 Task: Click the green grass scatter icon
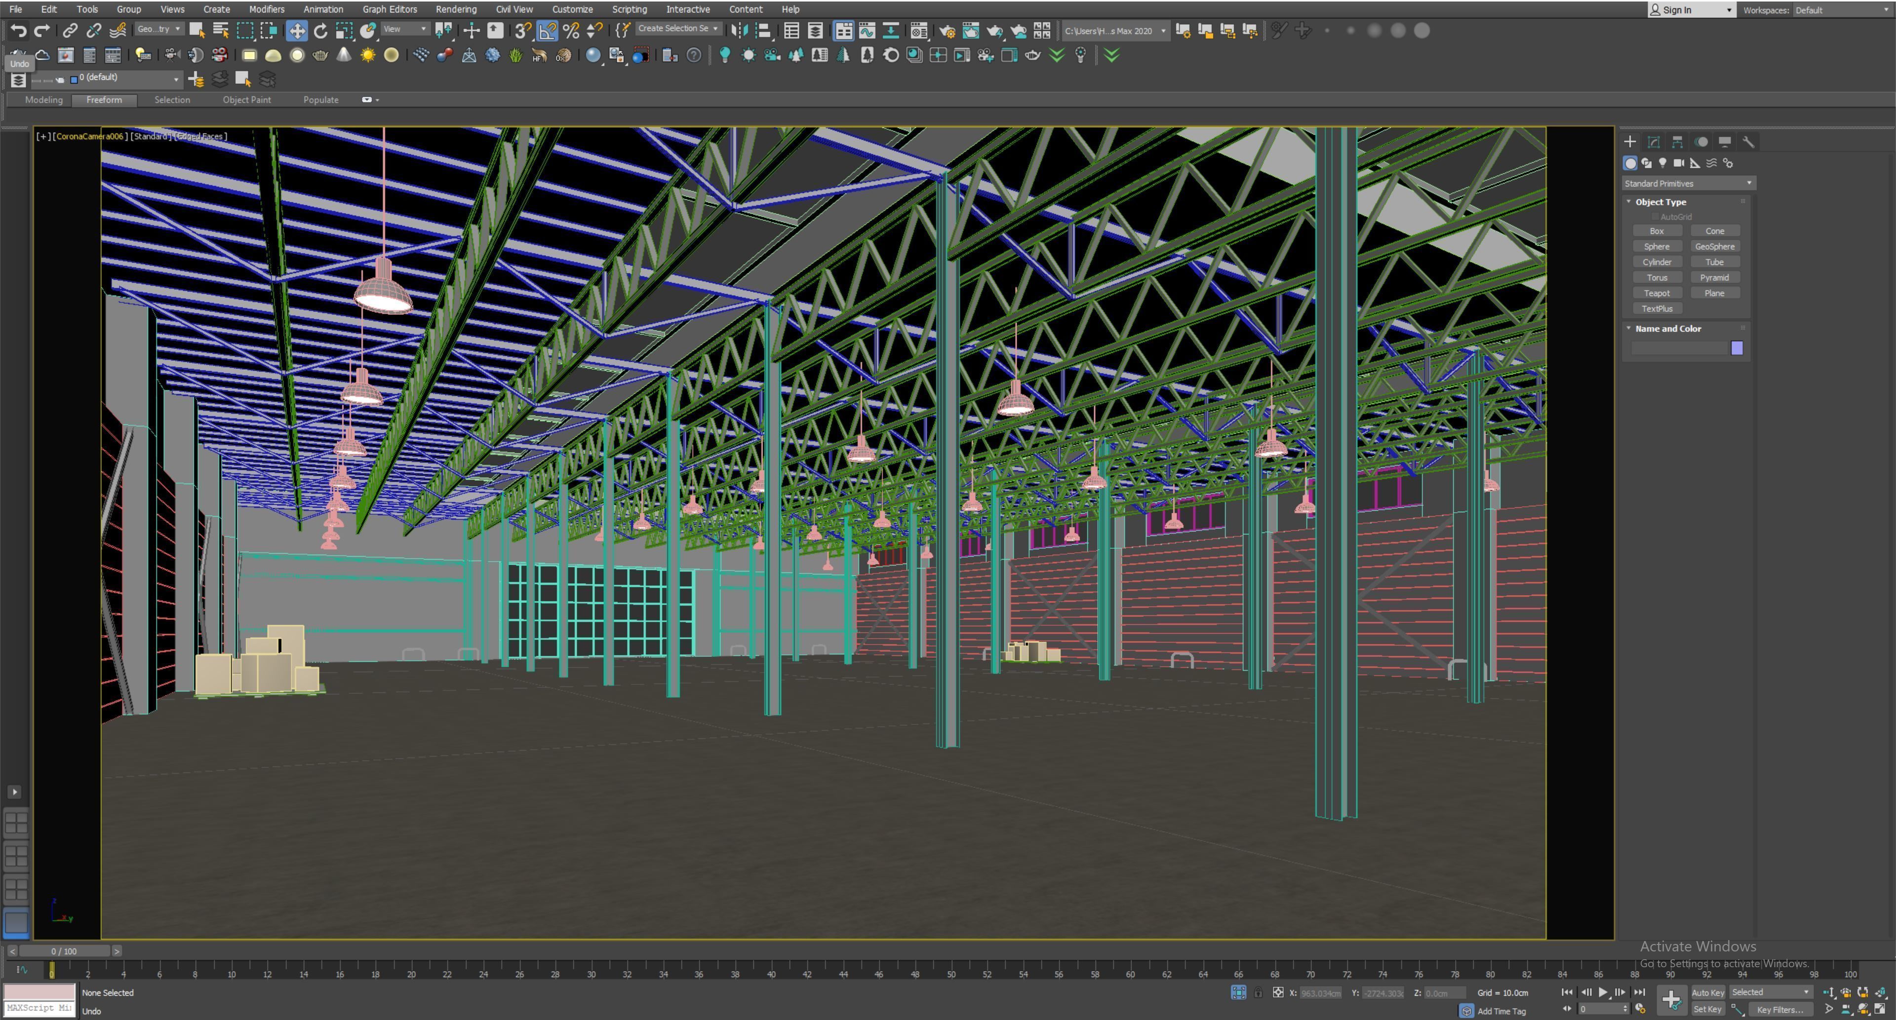click(516, 55)
